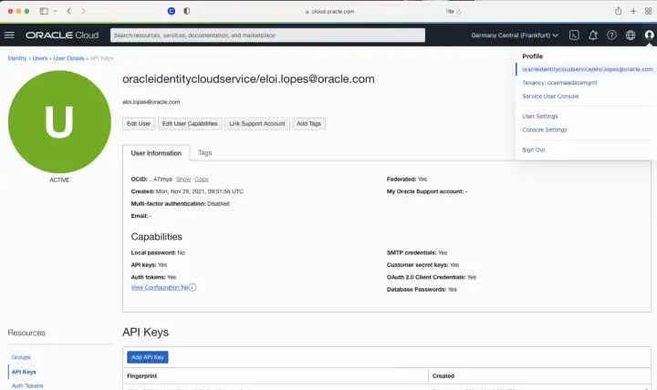Open the View Configuration file link

click(160, 287)
